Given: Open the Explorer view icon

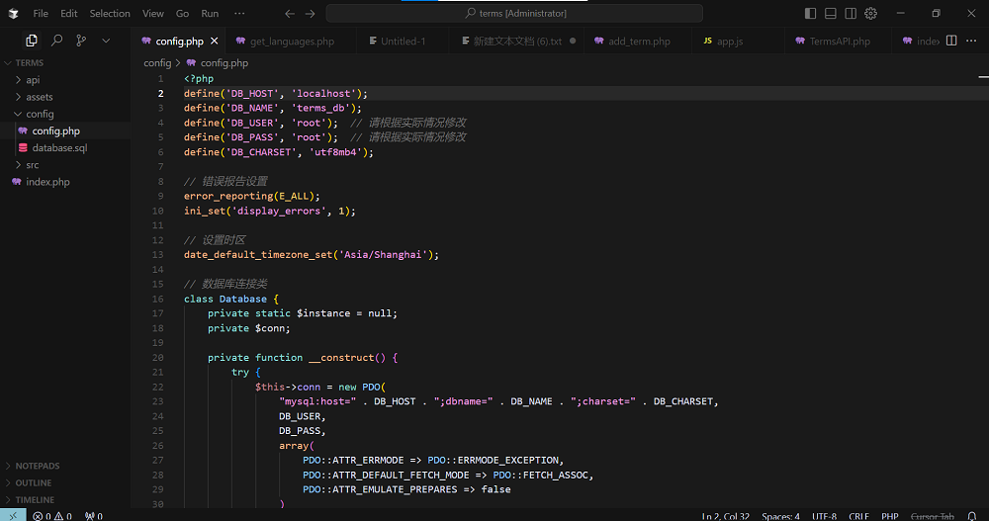Looking at the screenshot, I should [x=32, y=41].
